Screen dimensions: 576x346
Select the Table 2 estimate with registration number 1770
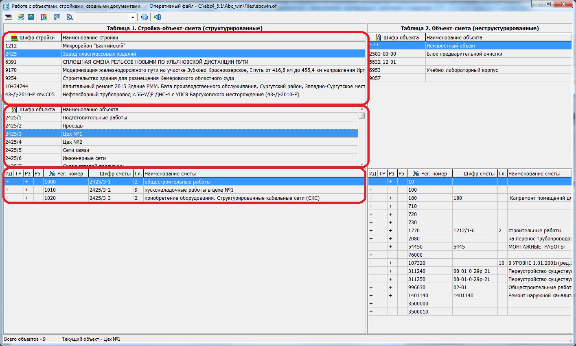coord(470,230)
